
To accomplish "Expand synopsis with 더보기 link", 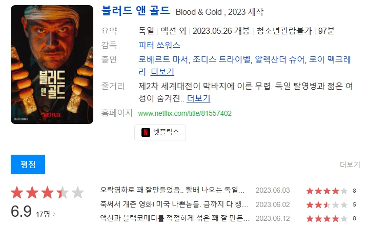I will (198, 98).
